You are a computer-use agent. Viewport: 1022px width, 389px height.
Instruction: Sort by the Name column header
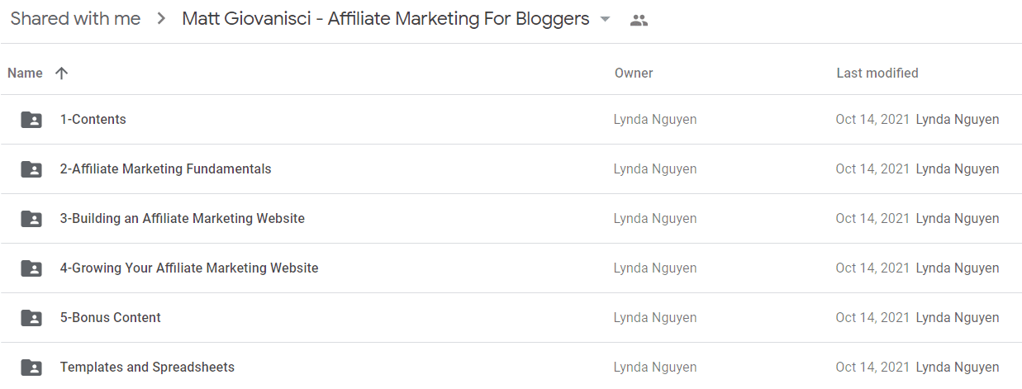[x=25, y=73]
